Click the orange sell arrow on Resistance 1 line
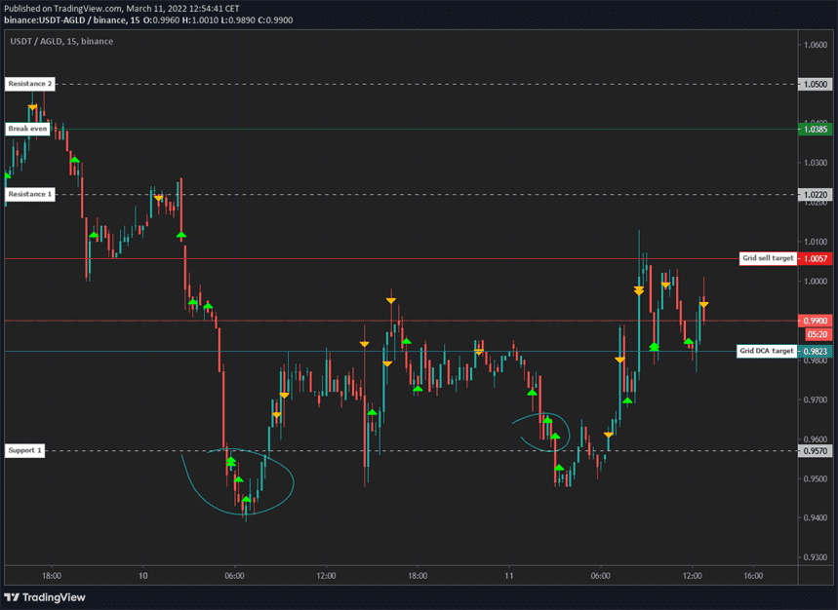This screenshot has height=610, width=838. coord(158,199)
